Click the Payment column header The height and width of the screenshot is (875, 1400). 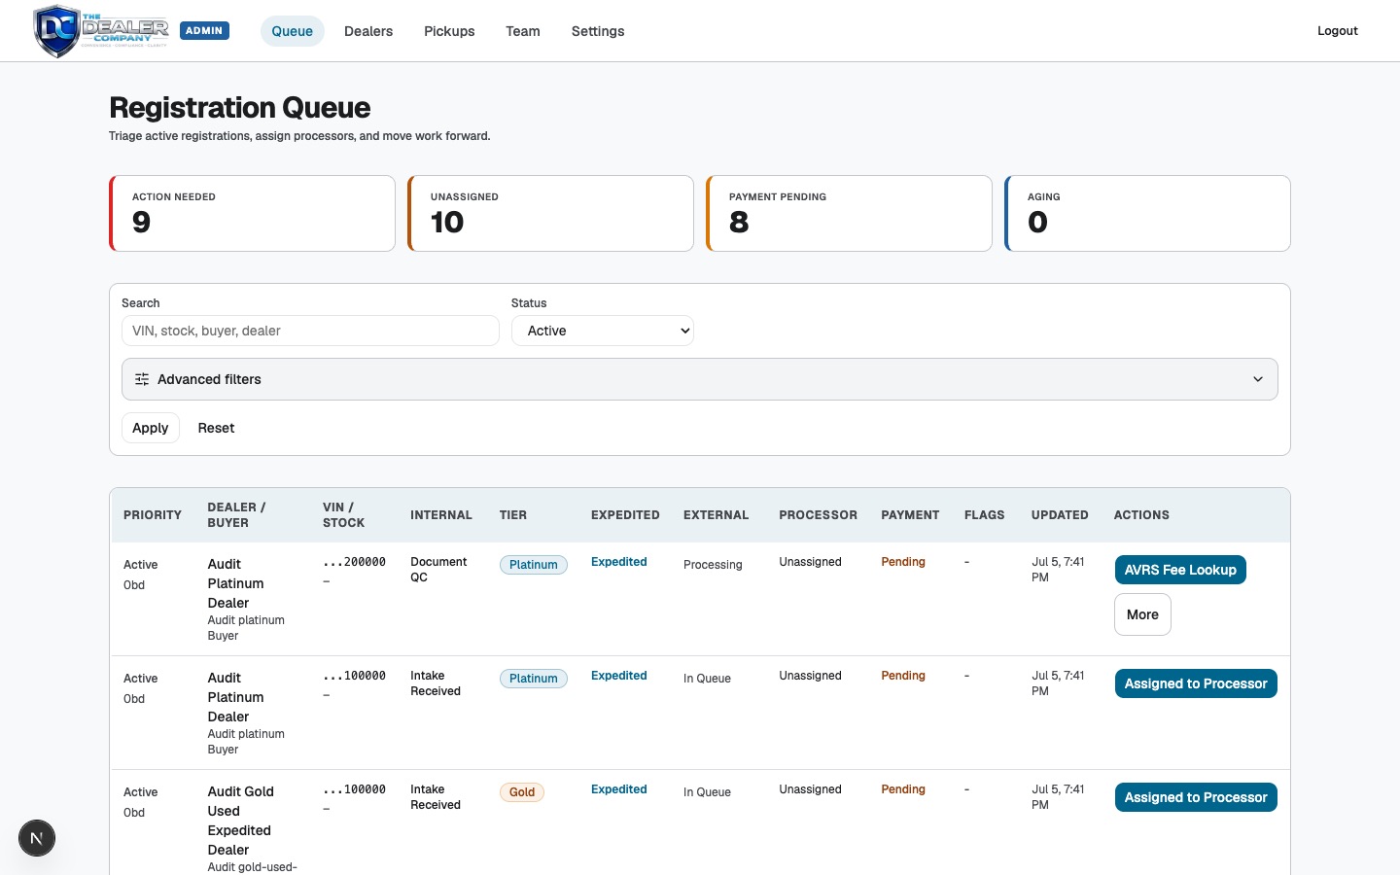tap(910, 515)
